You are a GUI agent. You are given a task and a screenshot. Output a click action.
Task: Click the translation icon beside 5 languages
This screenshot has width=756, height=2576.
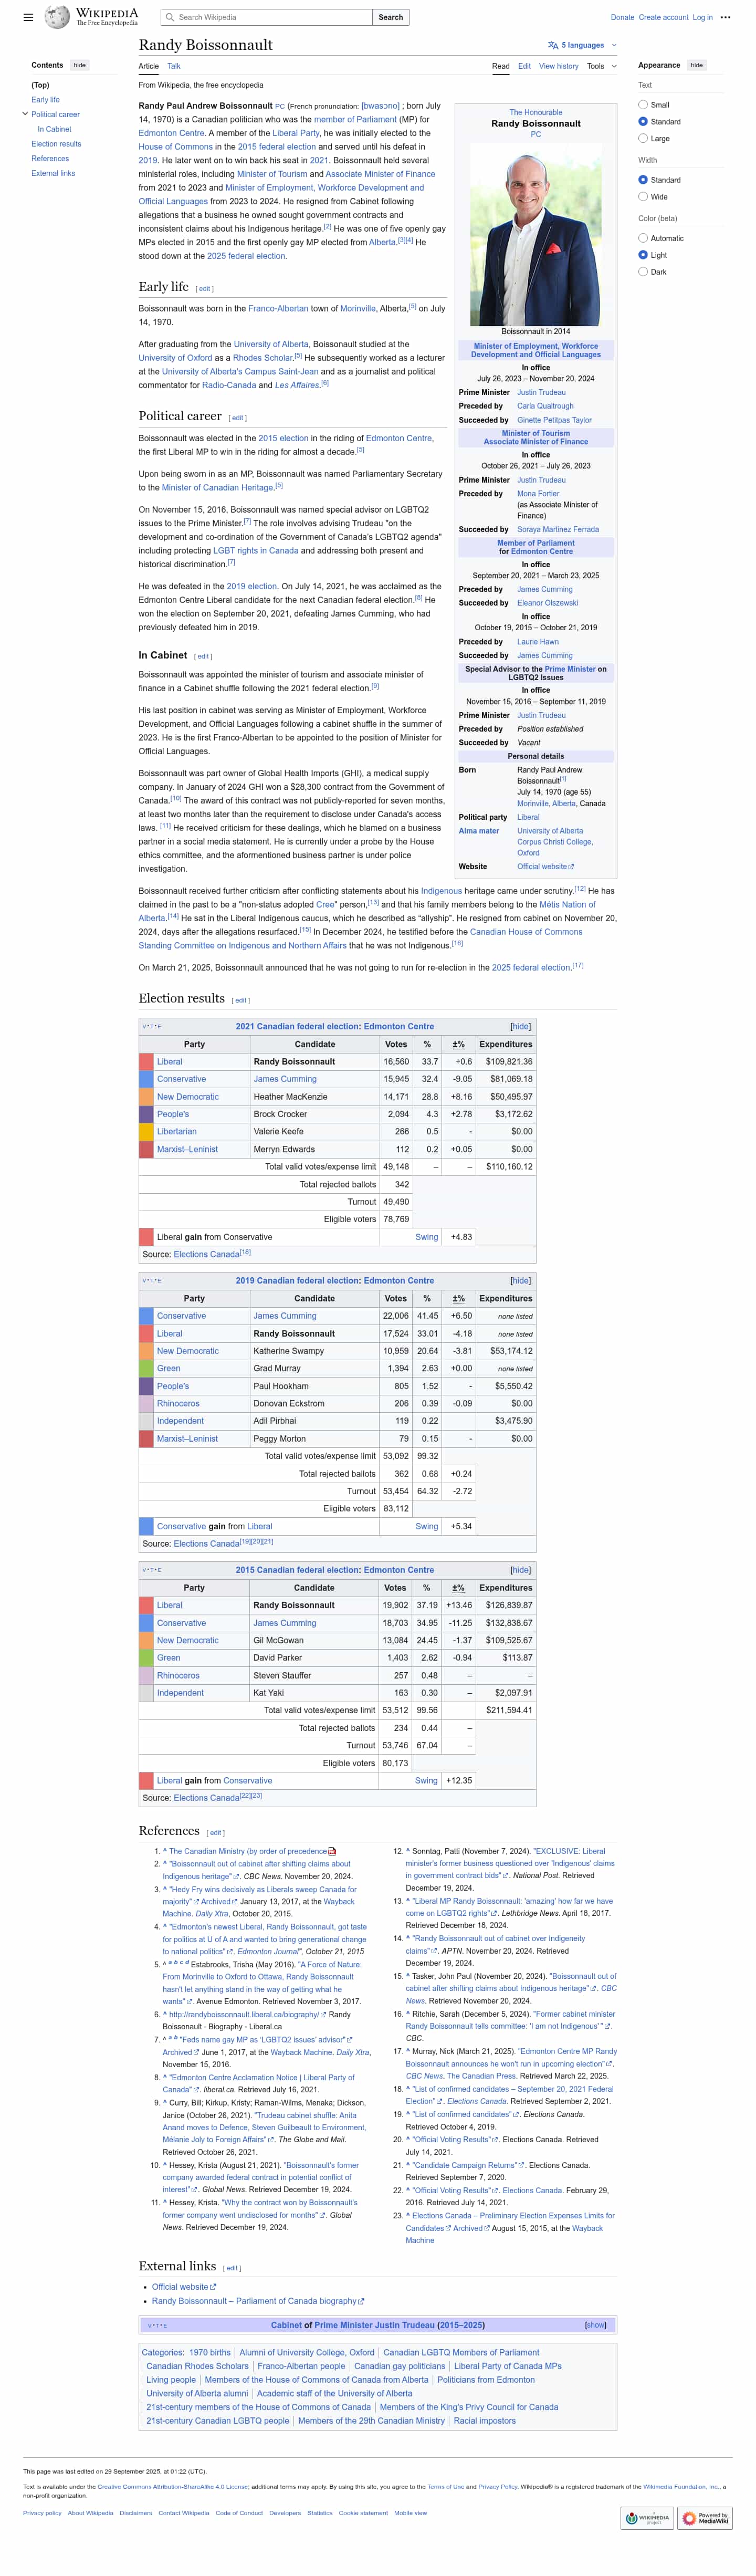coord(553,45)
